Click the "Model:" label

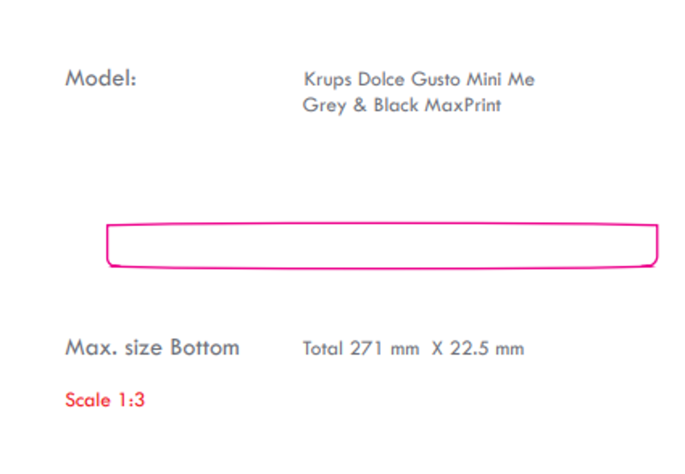pos(101,79)
